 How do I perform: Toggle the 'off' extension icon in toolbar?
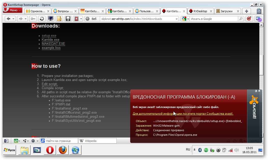click(258, 19)
